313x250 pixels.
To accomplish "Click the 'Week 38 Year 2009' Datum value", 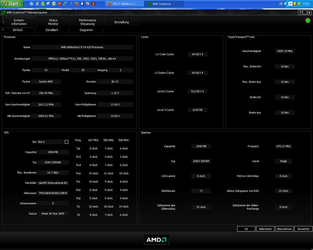I will pyautogui.click(x=53, y=214).
